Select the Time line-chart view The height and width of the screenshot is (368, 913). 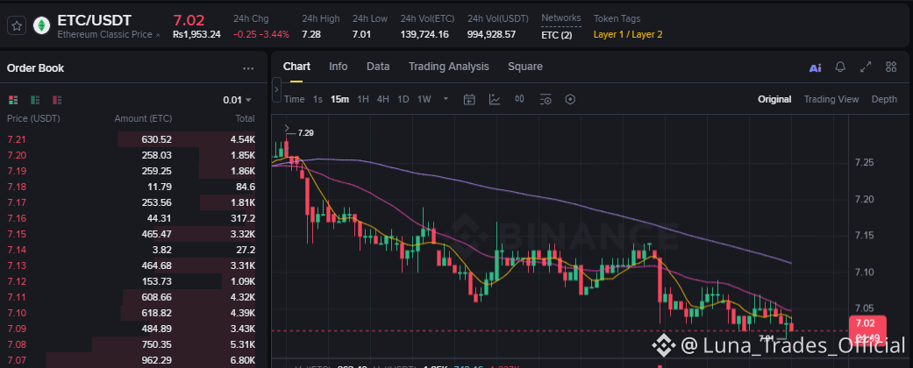[294, 99]
